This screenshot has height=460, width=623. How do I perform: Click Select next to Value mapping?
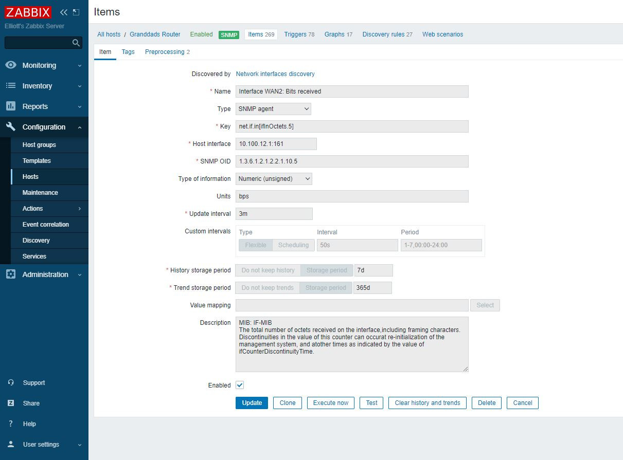click(x=485, y=305)
